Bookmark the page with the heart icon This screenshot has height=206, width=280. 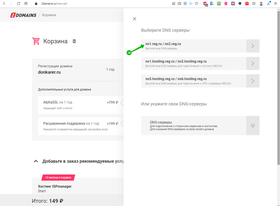click(197, 3)
